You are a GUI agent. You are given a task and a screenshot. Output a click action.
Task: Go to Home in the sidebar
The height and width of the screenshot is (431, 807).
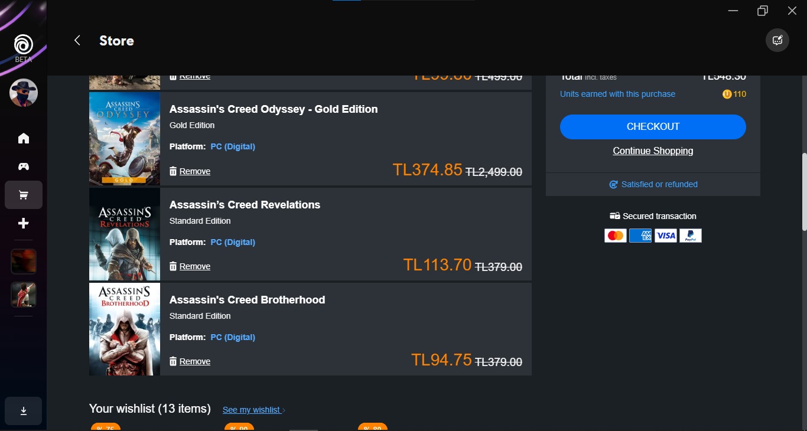(x=24, y=138)
